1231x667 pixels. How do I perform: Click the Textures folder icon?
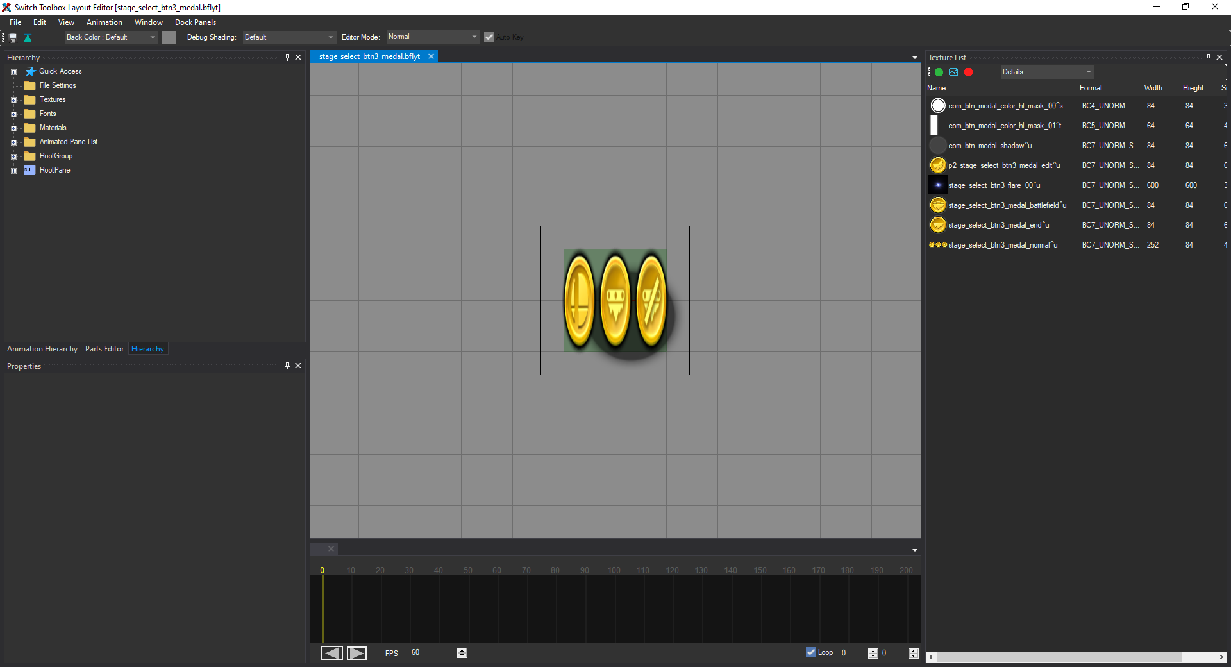[x=29, y=99]
